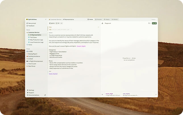Open the Feedback item in sidebar
The width and height of the screenshot is (183, 115).
31,26
